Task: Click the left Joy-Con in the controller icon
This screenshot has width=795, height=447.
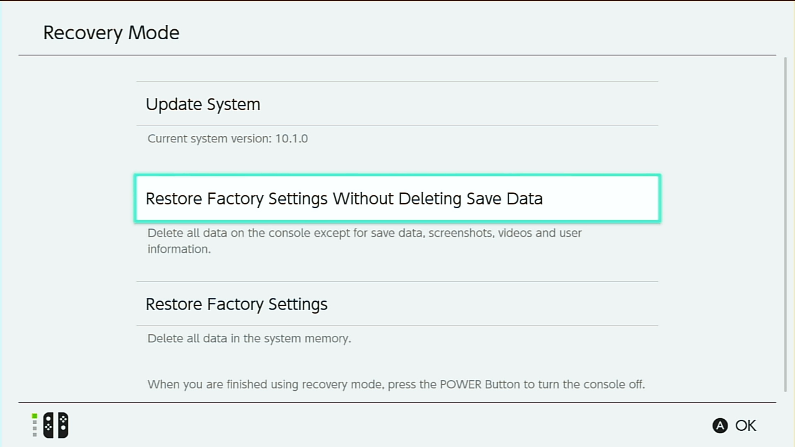Action: coord(48,425)
